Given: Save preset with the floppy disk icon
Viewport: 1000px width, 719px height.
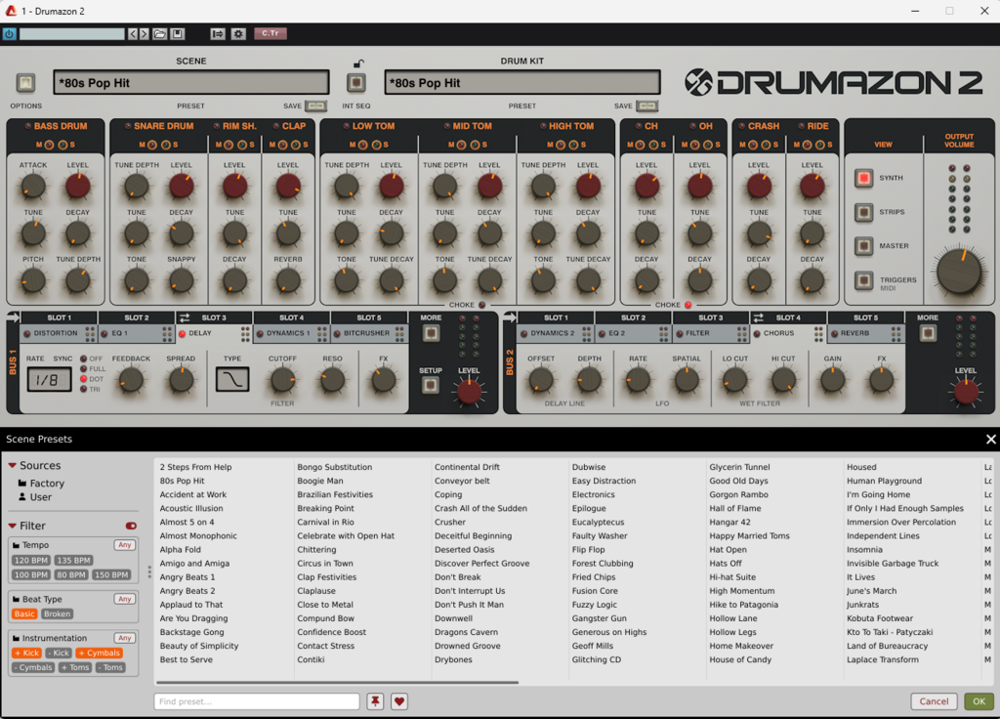Looking at the screenshot, I should tap(178, 34).
